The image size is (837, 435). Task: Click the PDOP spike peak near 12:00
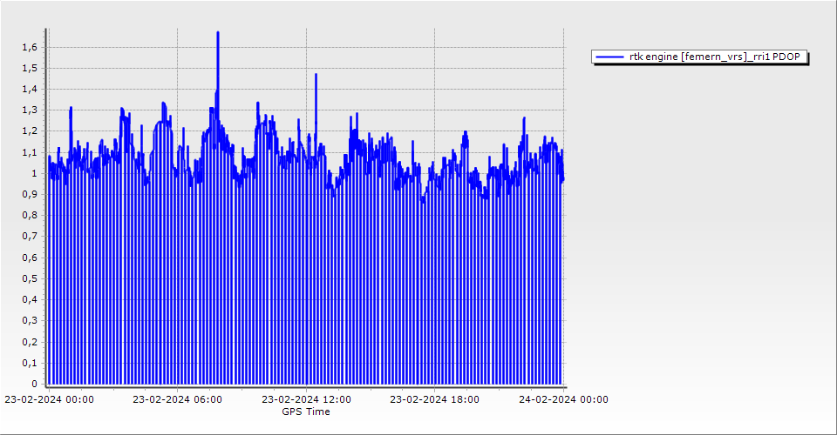click(x=316, y=75)
